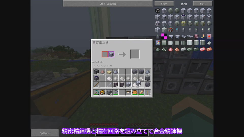The image size is (244, 137).
Task: Select the gray dust stack of 2
Action: 116,72
